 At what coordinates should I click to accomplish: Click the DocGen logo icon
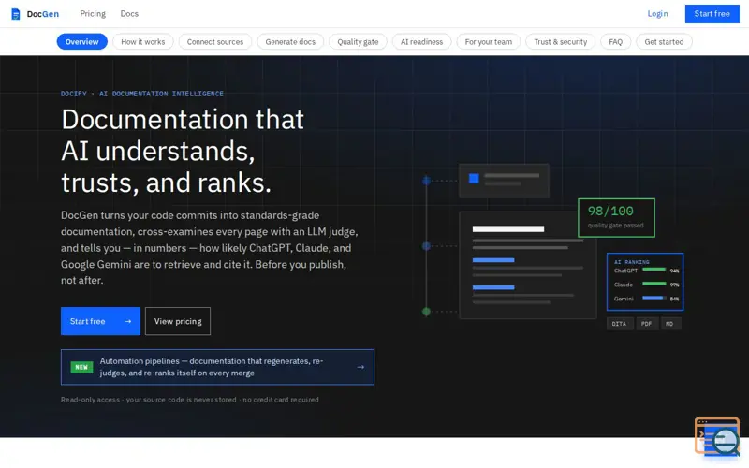coord(16,14)
